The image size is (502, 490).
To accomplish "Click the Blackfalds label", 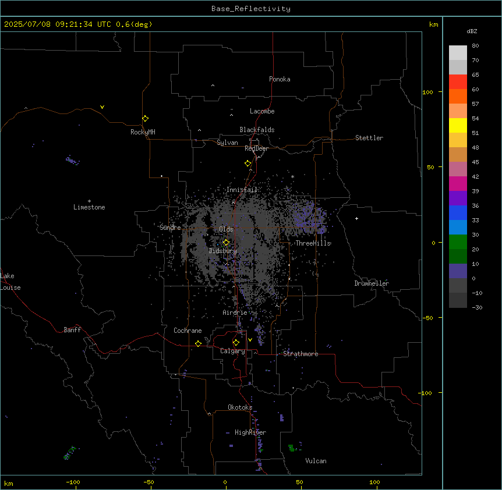I will click(257, 130).
